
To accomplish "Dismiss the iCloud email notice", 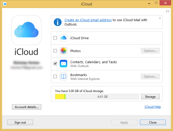I will [x=160, y=18].
